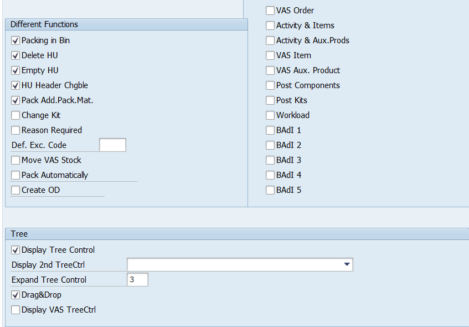Check the Pack Automatically box
The width and height of the screenshot is (469, 327).
[16, 175]
